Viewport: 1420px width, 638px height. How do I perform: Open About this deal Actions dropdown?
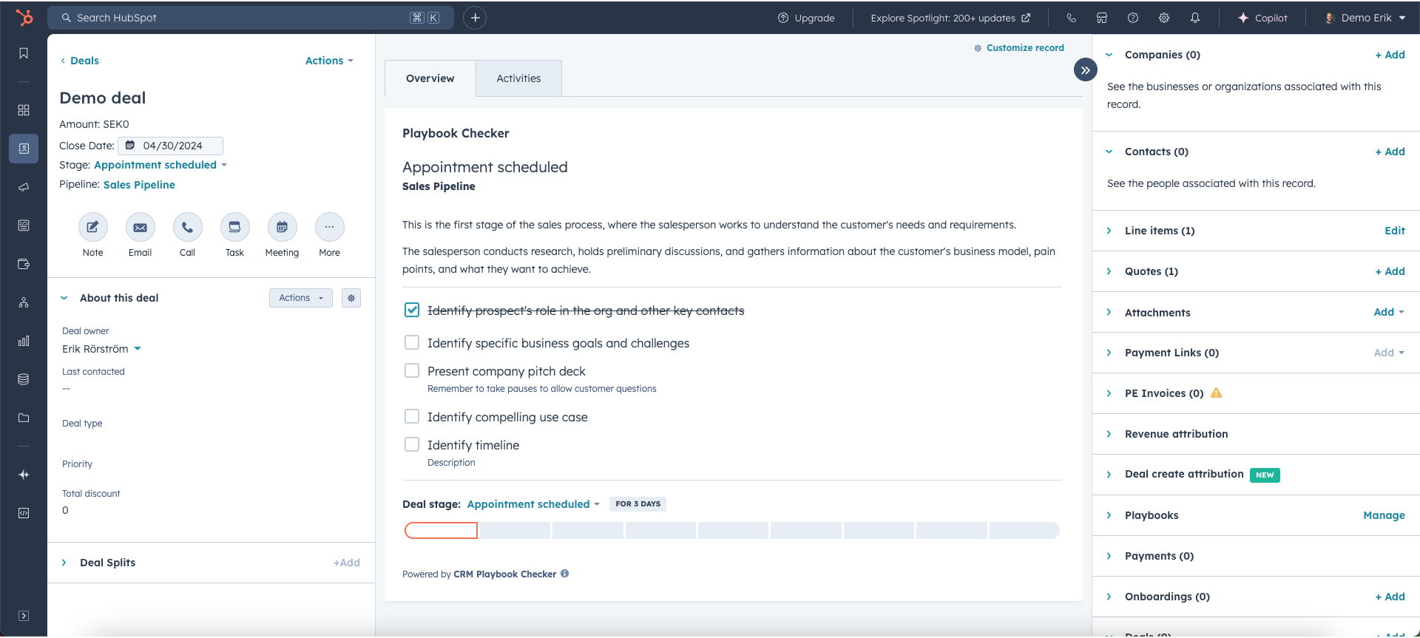[x=301, y=298]
